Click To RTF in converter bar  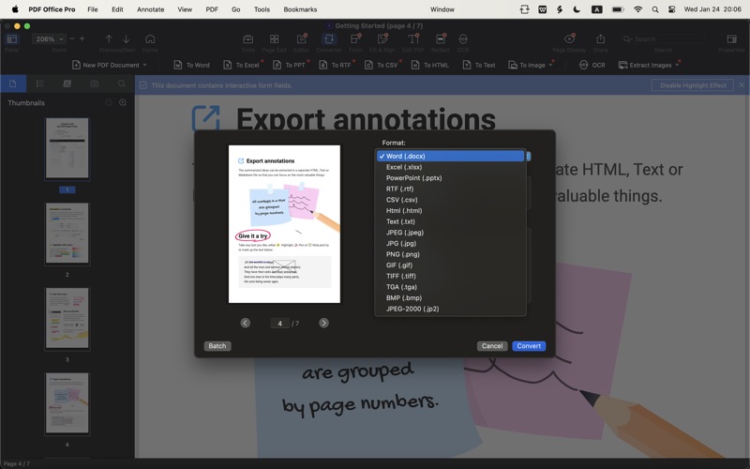point(336,65)
